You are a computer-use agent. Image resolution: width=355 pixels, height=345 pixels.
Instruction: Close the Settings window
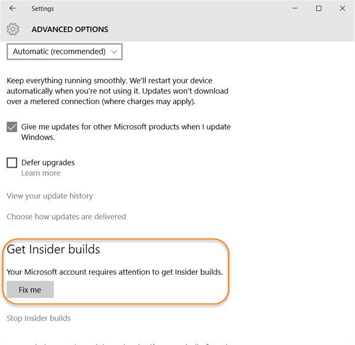343,9
